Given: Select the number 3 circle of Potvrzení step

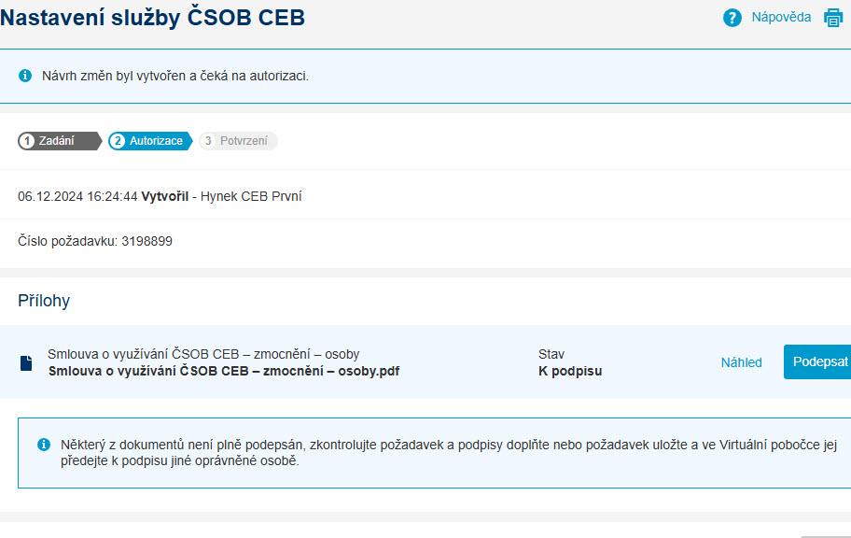Looking at the screenshot, I should point(208,141).
